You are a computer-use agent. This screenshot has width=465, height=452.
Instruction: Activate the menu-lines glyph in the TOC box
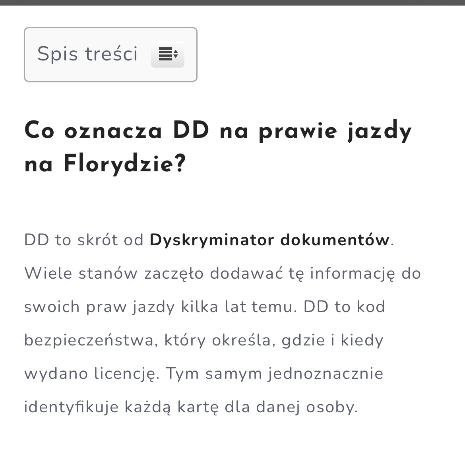click(166, 54)
